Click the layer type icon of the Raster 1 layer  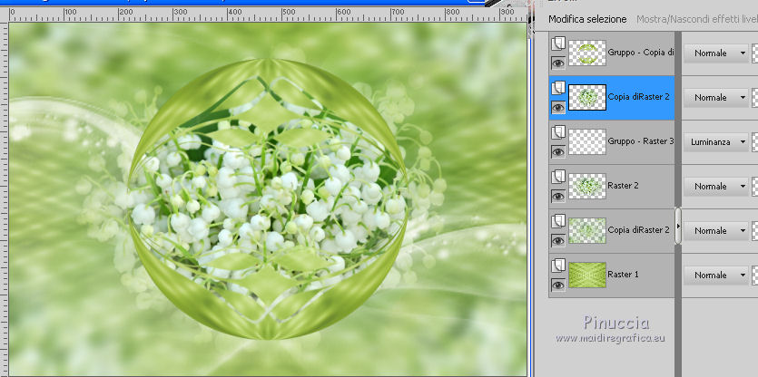tap(558, 265)
